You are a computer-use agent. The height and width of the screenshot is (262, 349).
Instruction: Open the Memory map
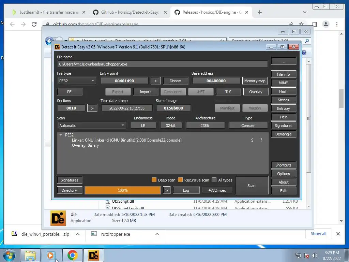click(255, 81)
